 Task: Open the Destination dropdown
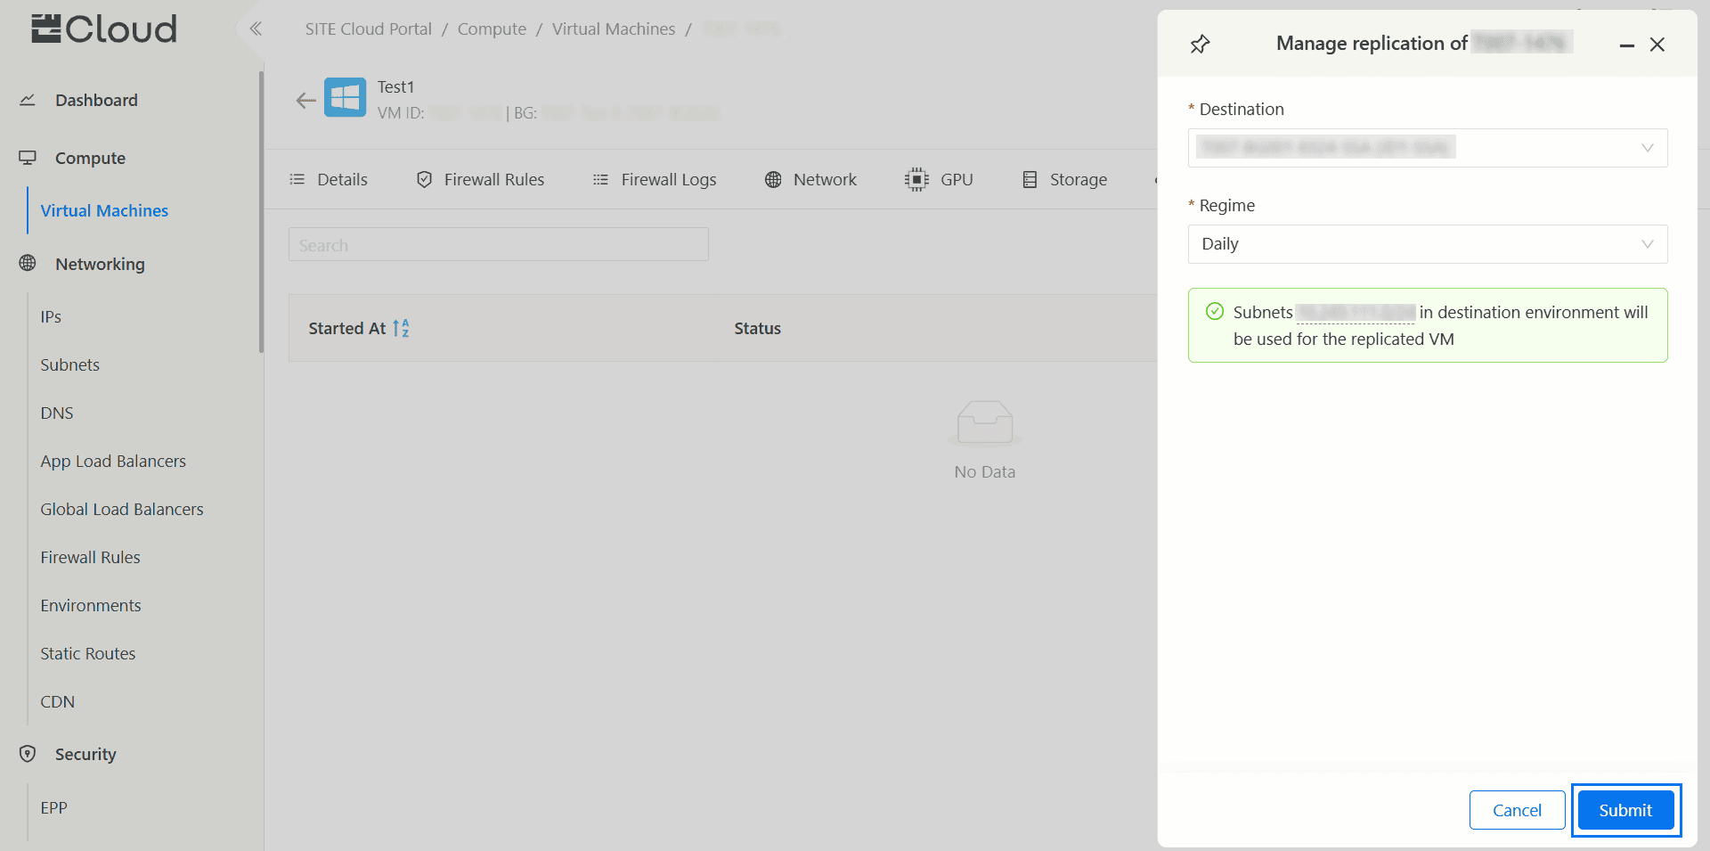1427,148
